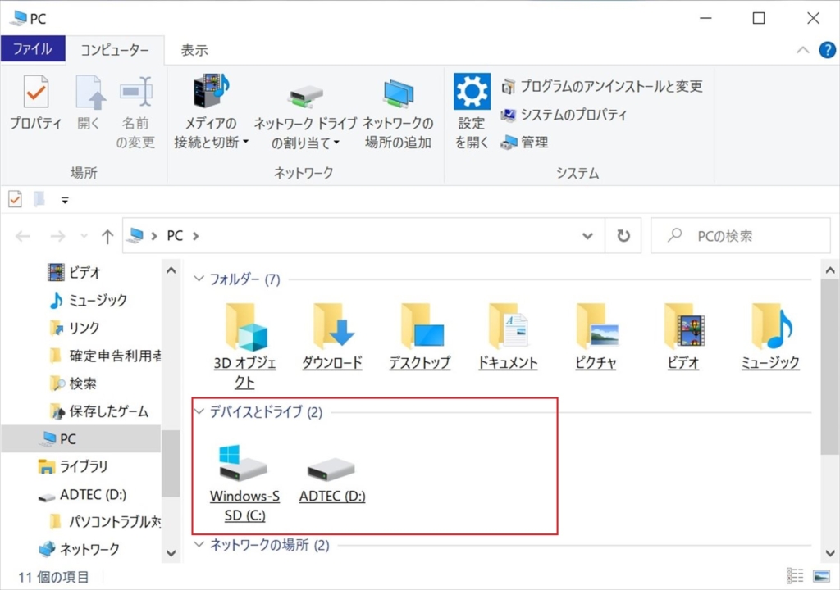Viewport: 840px width, 590px height.
Task: Toggle large icons view in status bar
Action: [821, 576]
